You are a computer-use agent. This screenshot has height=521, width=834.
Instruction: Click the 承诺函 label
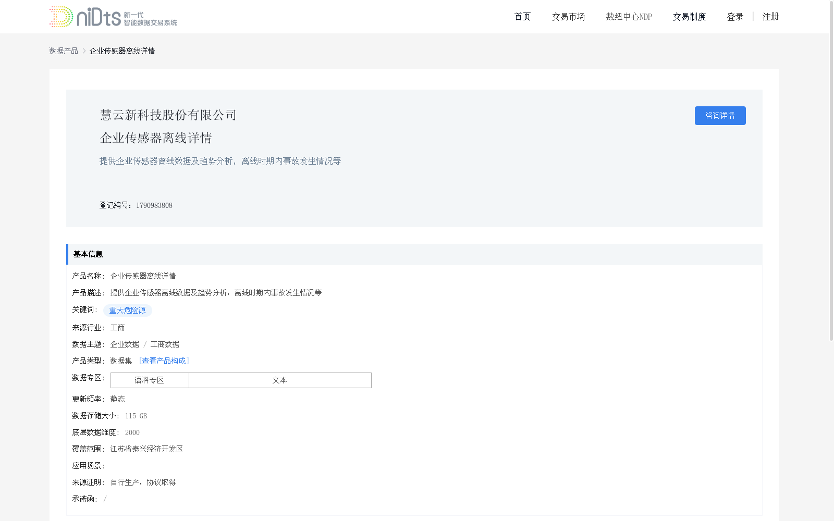[84, 499]
